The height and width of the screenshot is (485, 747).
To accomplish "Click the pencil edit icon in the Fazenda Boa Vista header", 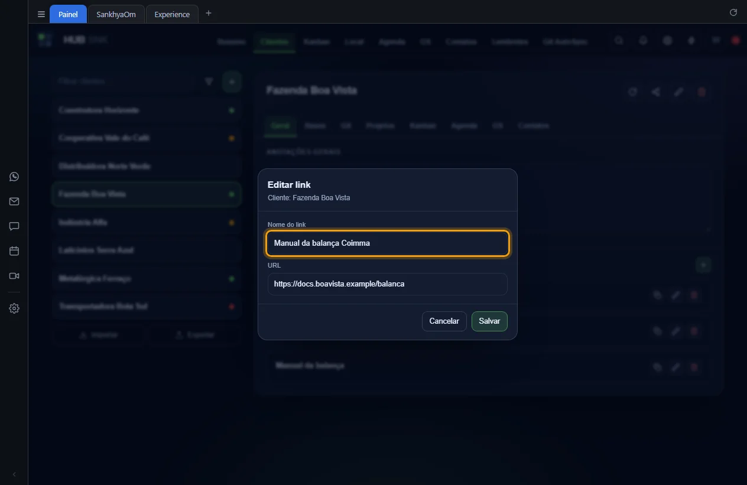I will click(x=679, y=92).
